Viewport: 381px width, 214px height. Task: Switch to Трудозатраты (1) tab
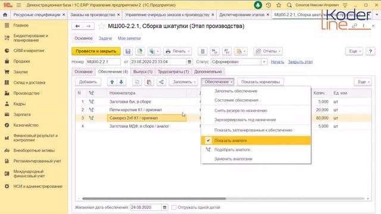point(173,72)
